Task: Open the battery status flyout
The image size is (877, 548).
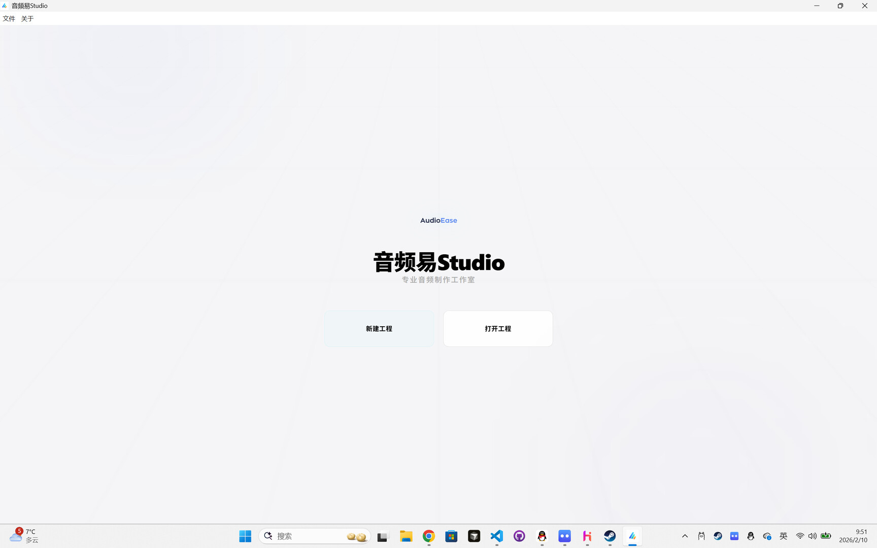Action: (x=826, y=536)
